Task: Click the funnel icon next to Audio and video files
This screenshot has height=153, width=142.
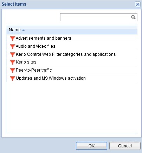Action: coord(12,46)
